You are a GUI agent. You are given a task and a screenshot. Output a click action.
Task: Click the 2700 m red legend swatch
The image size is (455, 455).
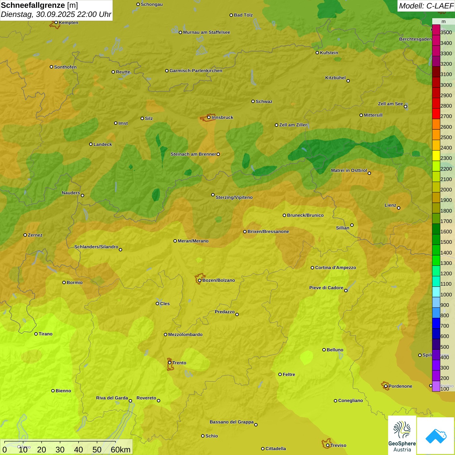coord(436,114)
